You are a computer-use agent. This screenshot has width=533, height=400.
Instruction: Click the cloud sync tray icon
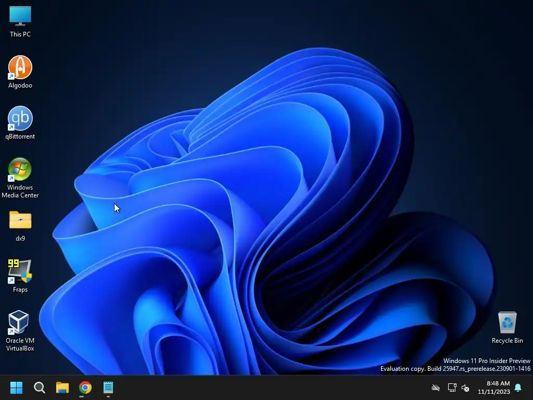coord(436,387)
